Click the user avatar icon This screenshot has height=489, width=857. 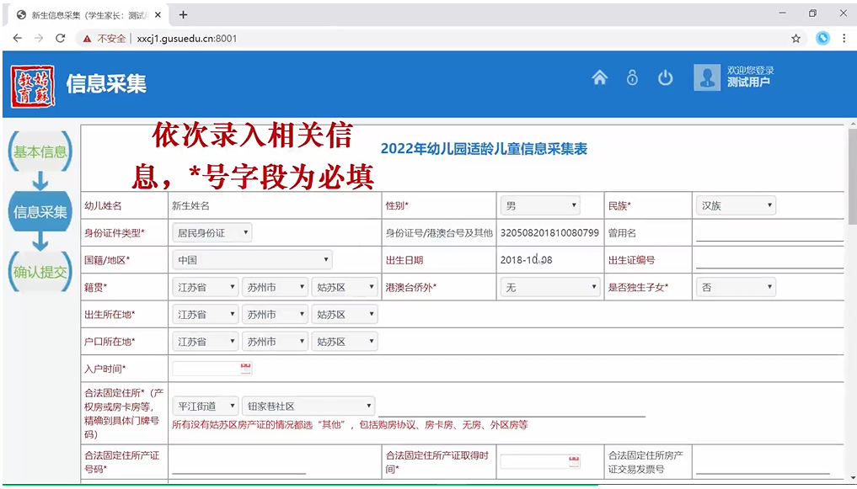click(x=706, y=77)
